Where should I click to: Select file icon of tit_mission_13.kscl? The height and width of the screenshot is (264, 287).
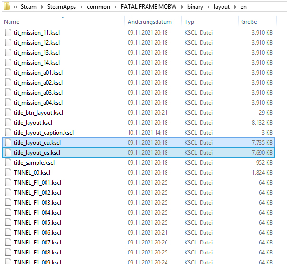8,53
